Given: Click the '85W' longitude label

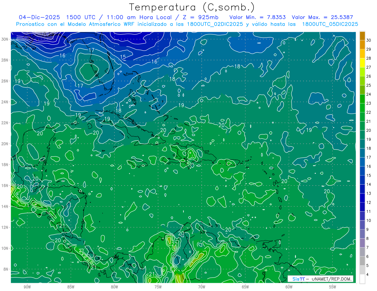Looking at the screenshot, I should 71,287.
